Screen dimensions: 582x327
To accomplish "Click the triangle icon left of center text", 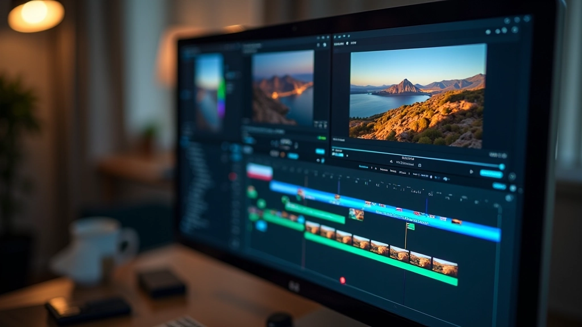I will 391,162.
